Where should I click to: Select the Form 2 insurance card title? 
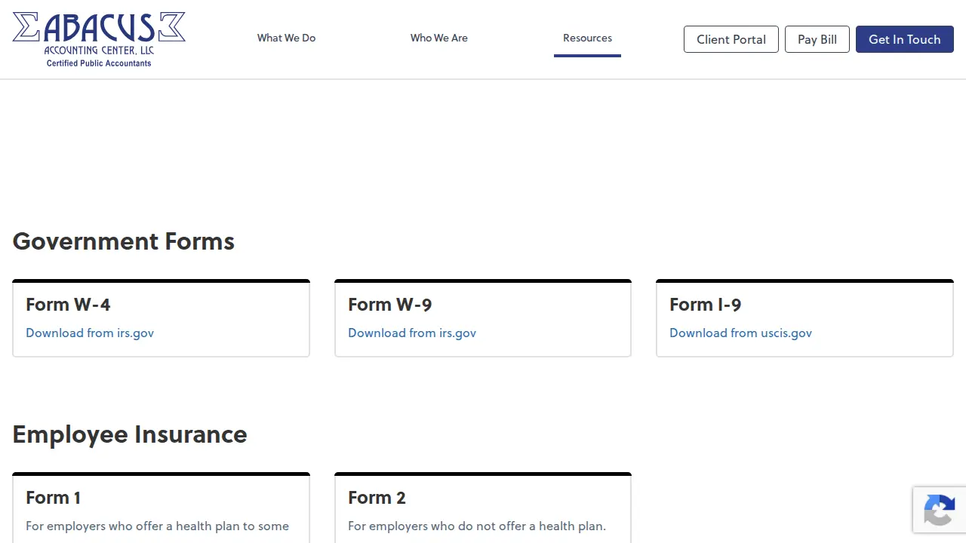pos(377,498)
